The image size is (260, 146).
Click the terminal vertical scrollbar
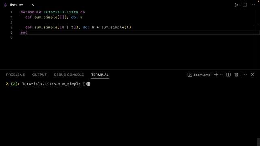258,142
